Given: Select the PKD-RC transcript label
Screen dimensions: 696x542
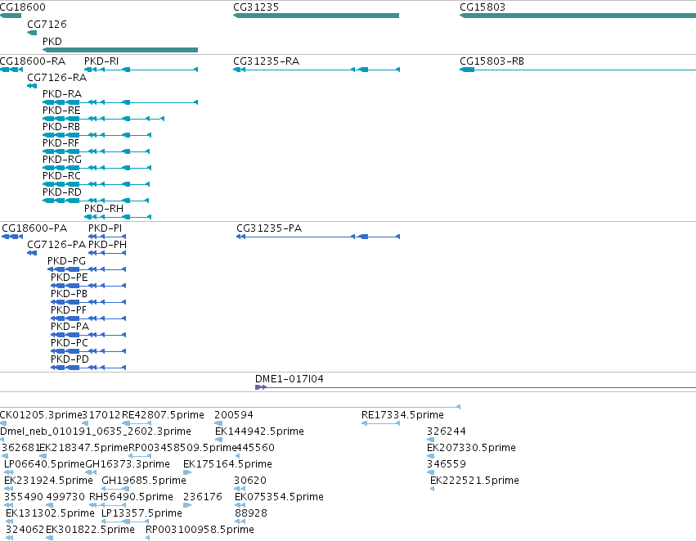Looking at the screenshot, I should (61, 176).
